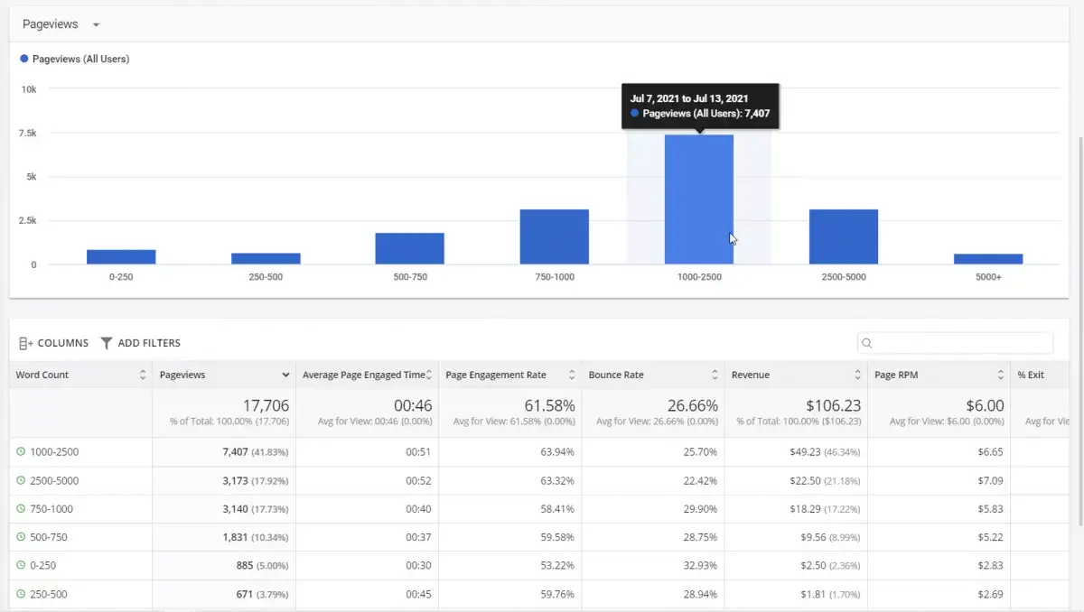Screen dimensions: 1084x612
Task: Click clock icon beside 250-500 row
Action: point(20,594)
